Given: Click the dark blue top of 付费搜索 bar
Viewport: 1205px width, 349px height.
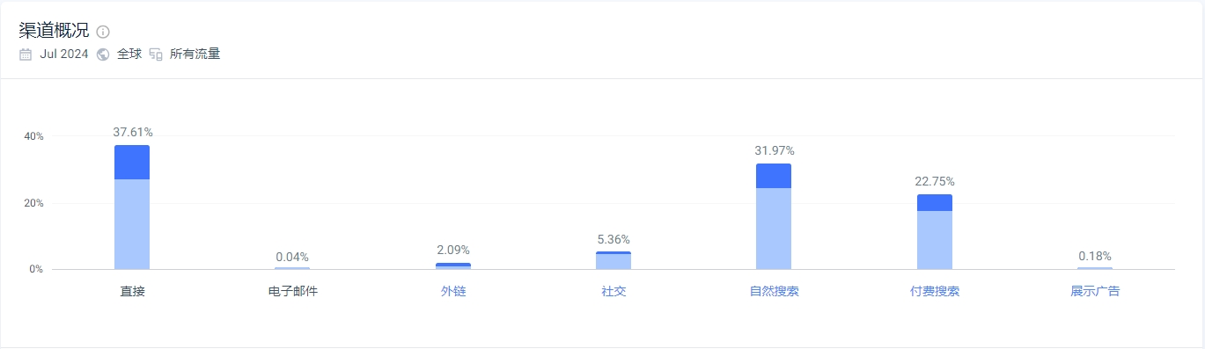Looking at the screenshot, I should click(935, 203).
